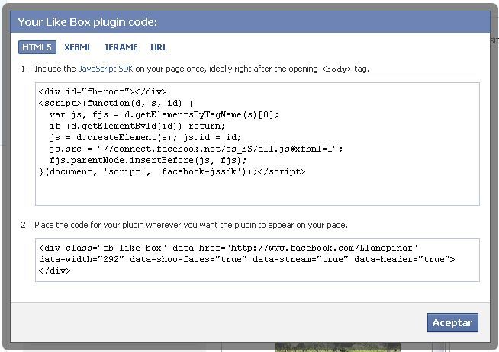499x352 pixels.
Task: Click the fb-like-box data-href code line
Action: click(228, 248)
